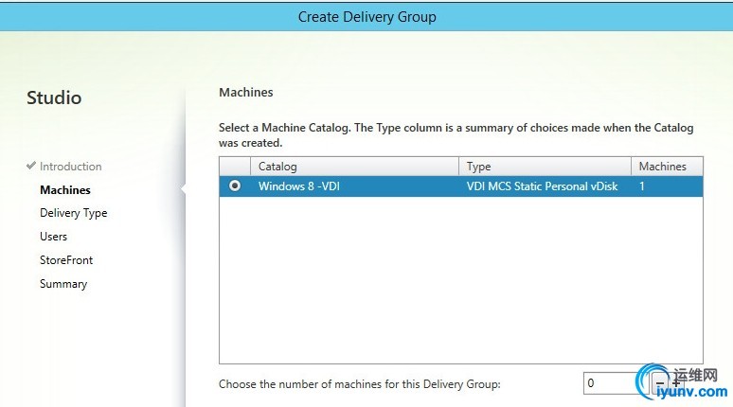Select the Windows 8 -VDI catalog radio button

[x=235, y=186]
